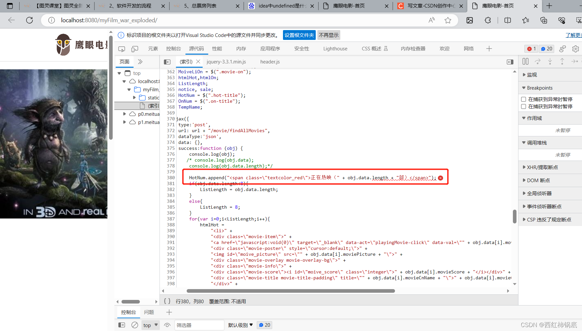
Task: Switch to CSDN 写文章 browser tab
Action: 430,6
